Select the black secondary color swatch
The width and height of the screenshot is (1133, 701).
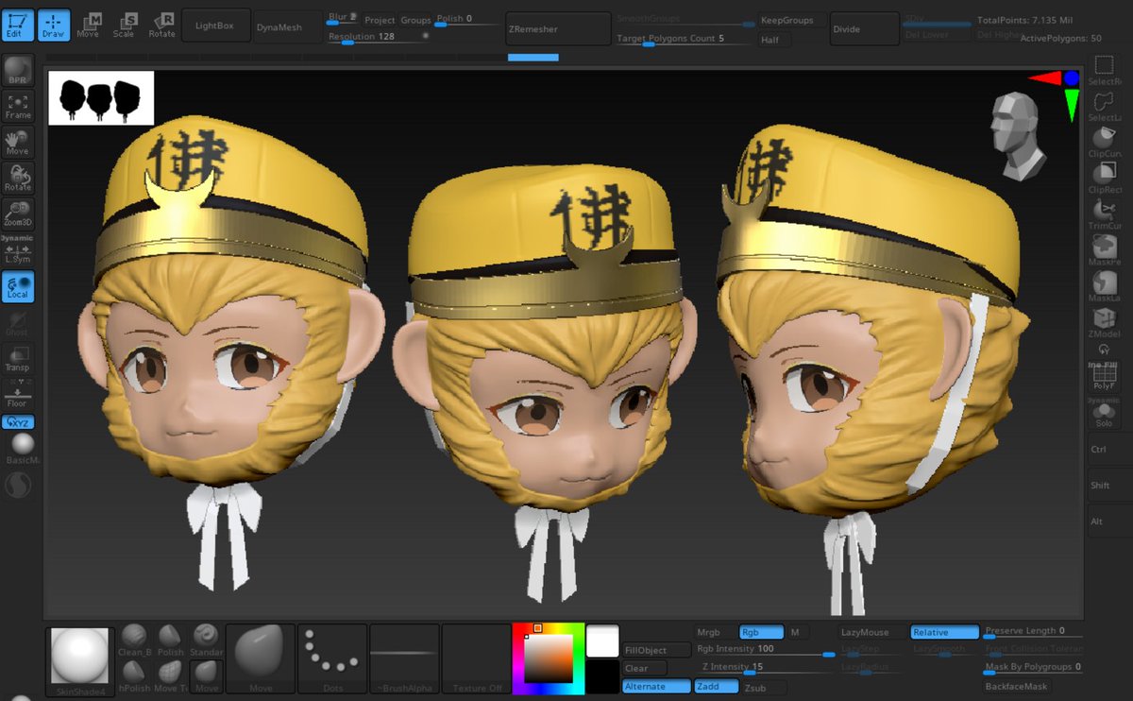tap(602, 676)
